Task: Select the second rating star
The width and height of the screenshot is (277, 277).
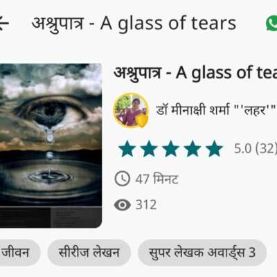Action: (x=149, y=149)
